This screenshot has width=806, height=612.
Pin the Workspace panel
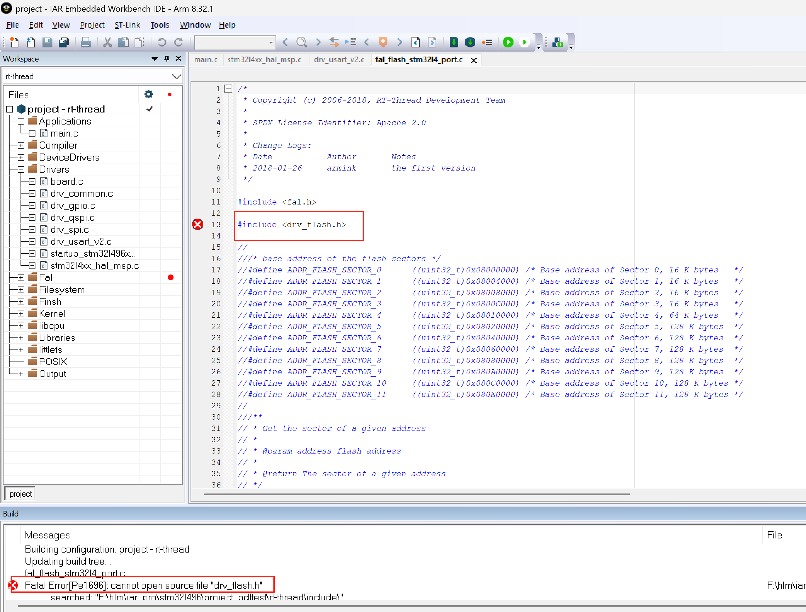(x=167, y=59)
